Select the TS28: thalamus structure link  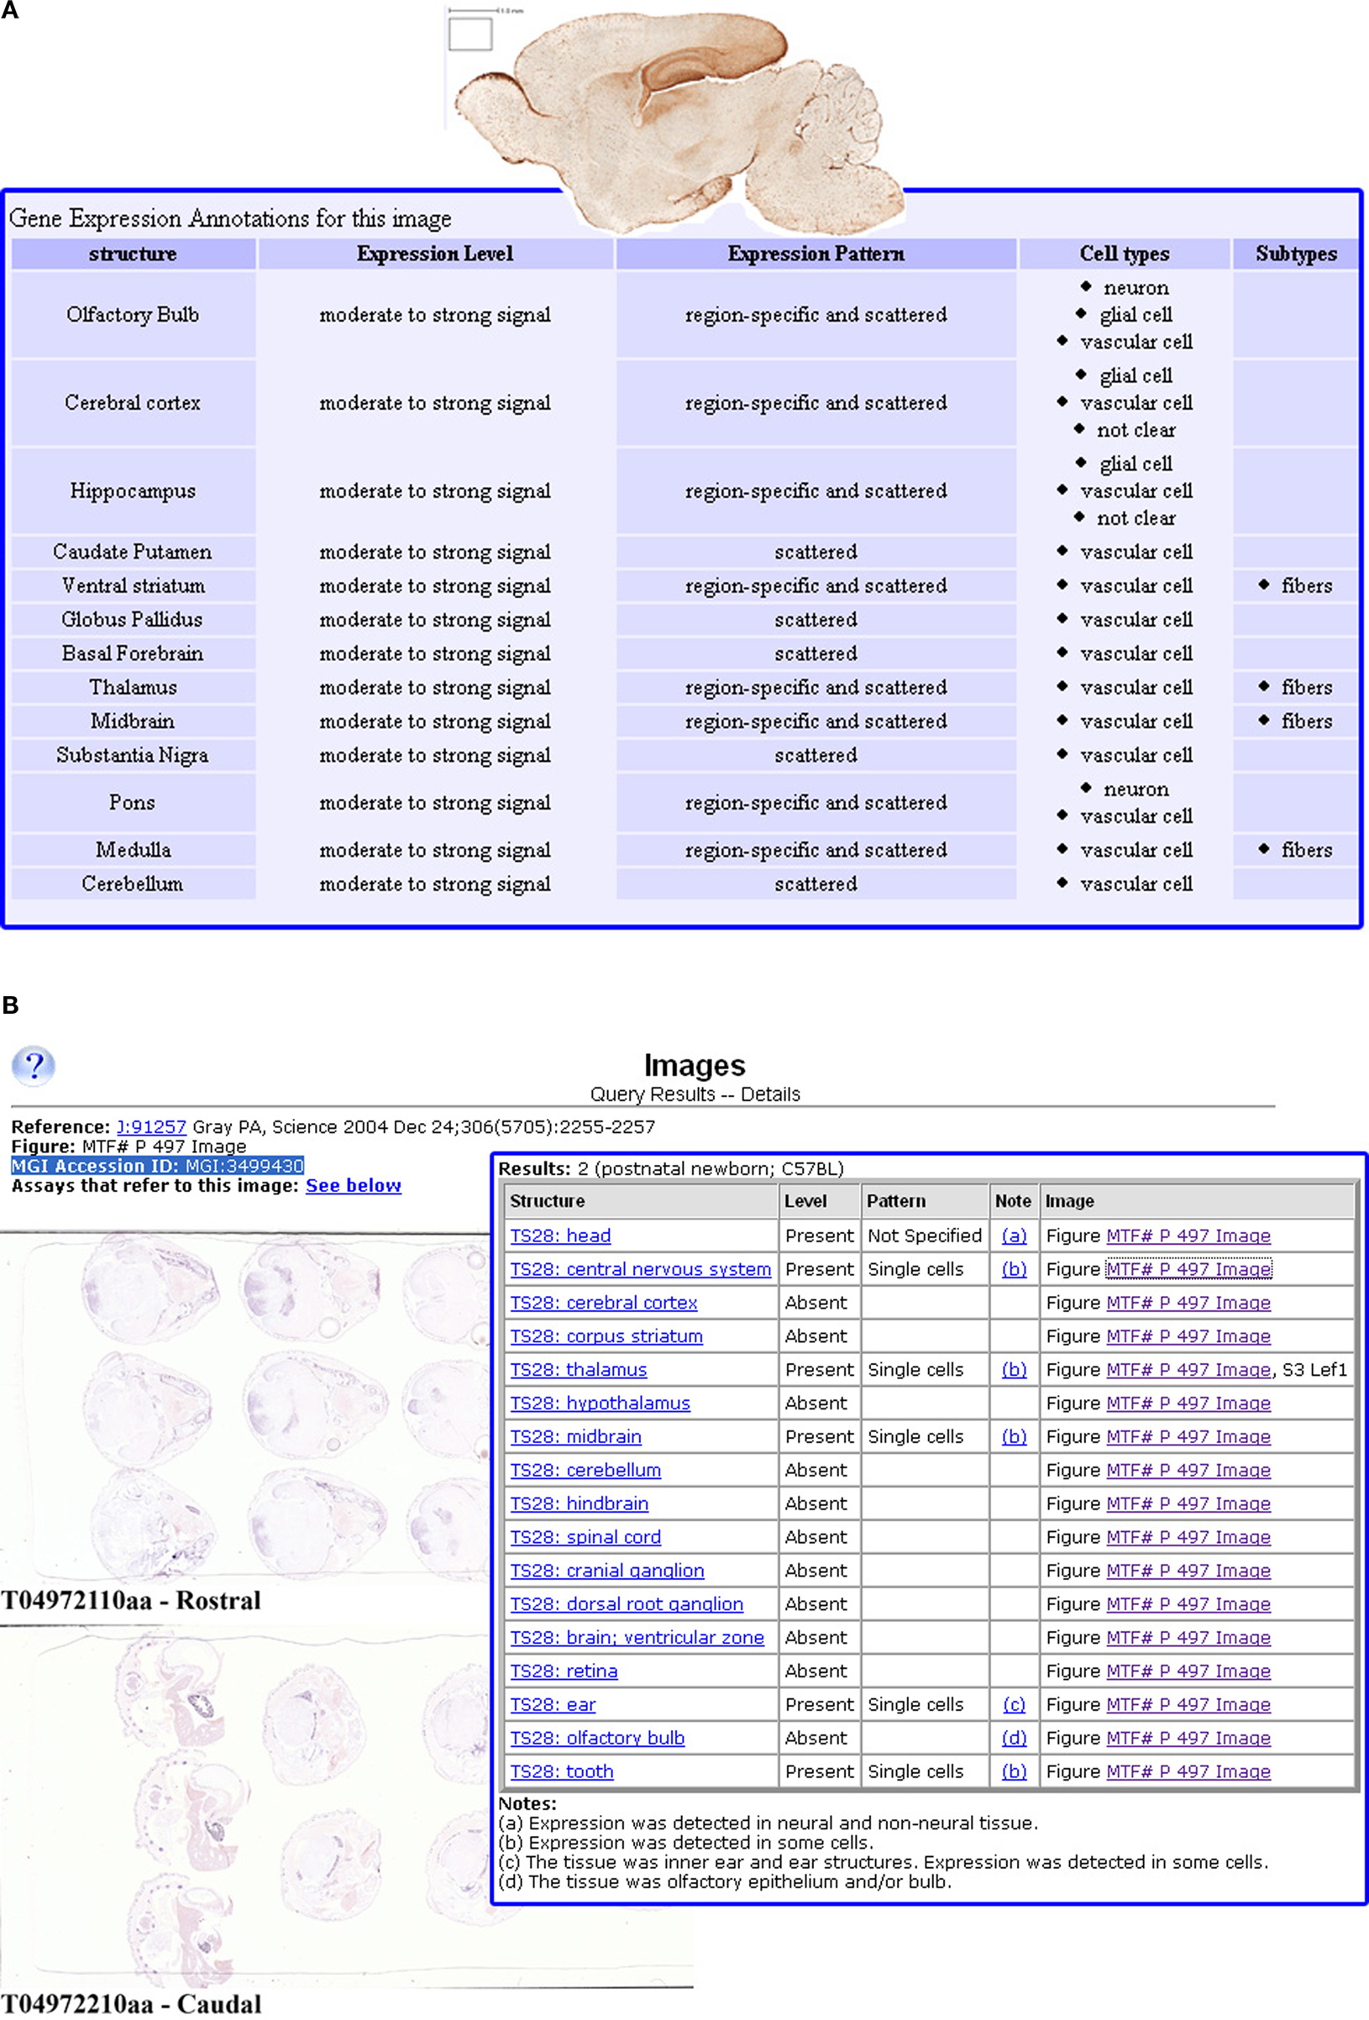[x=578, y=1369]
